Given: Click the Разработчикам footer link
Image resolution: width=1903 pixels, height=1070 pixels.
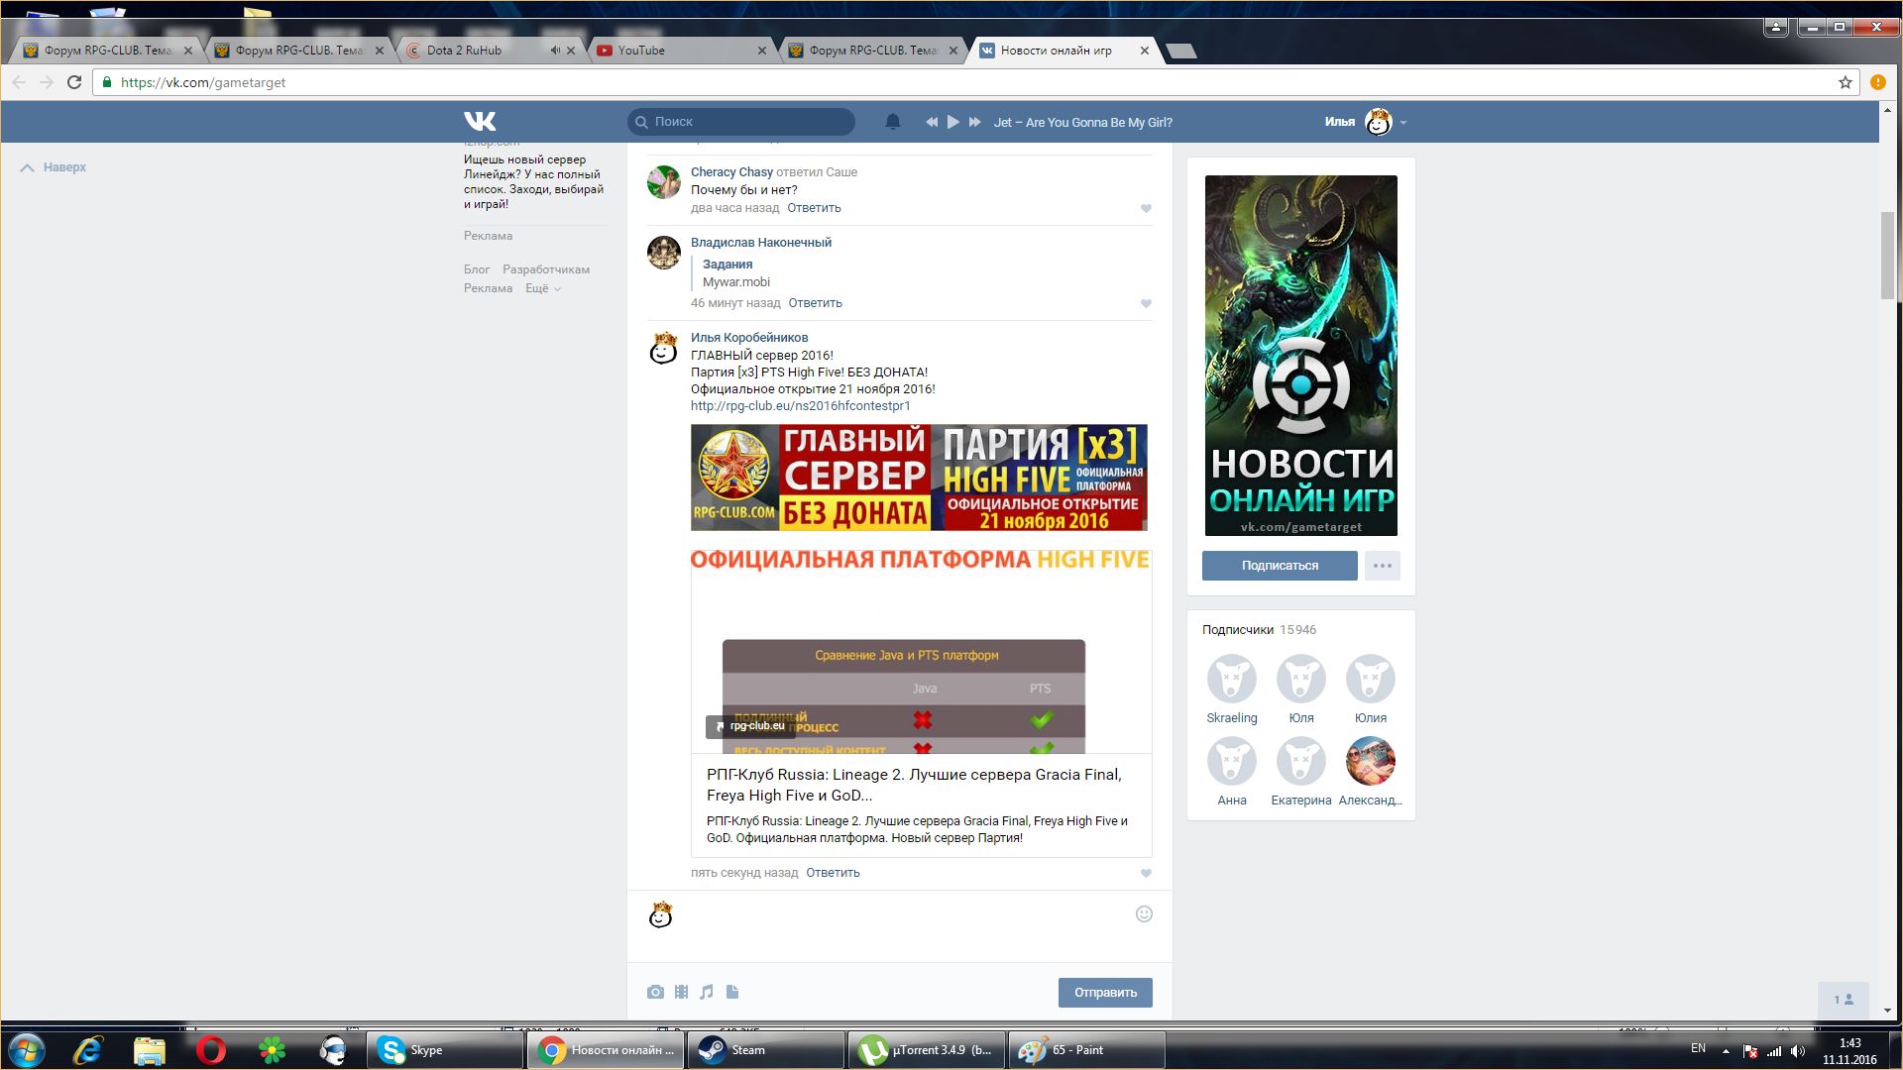Looking at the screenshot, I should coord(545,269).
